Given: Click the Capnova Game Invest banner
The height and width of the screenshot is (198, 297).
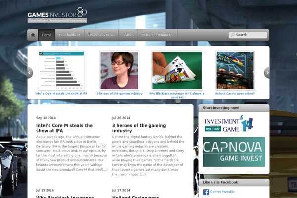Looking at the screenshot, I should [x=234, y=152].
